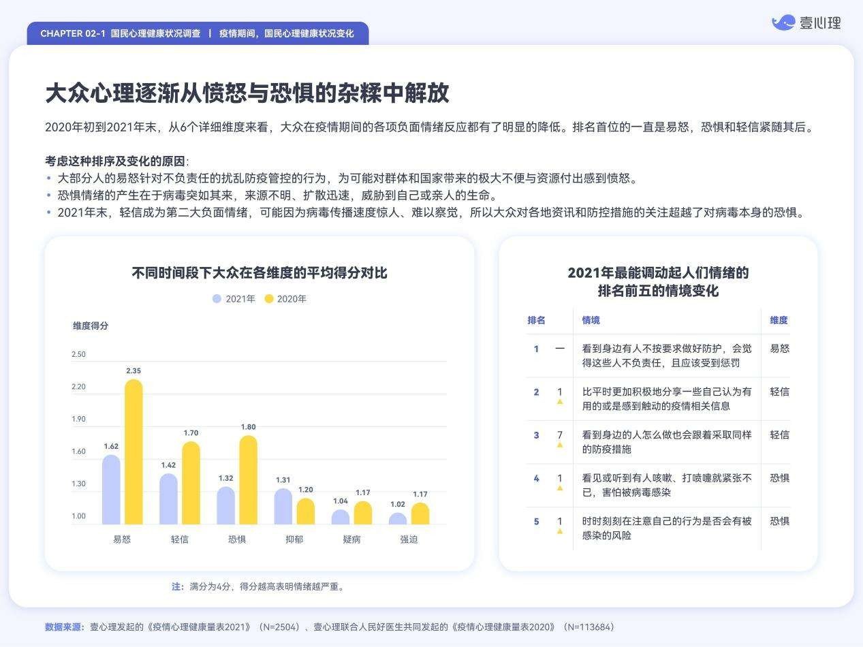863x647 pixels.
Task: Click the rank number 3 in the table
Action: 536,435
